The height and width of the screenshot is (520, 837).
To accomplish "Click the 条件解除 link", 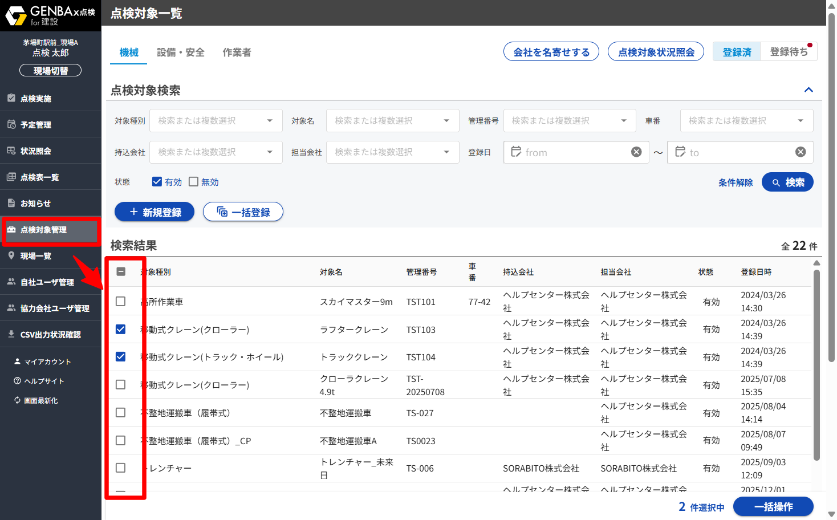I will (x=735, y=182).
